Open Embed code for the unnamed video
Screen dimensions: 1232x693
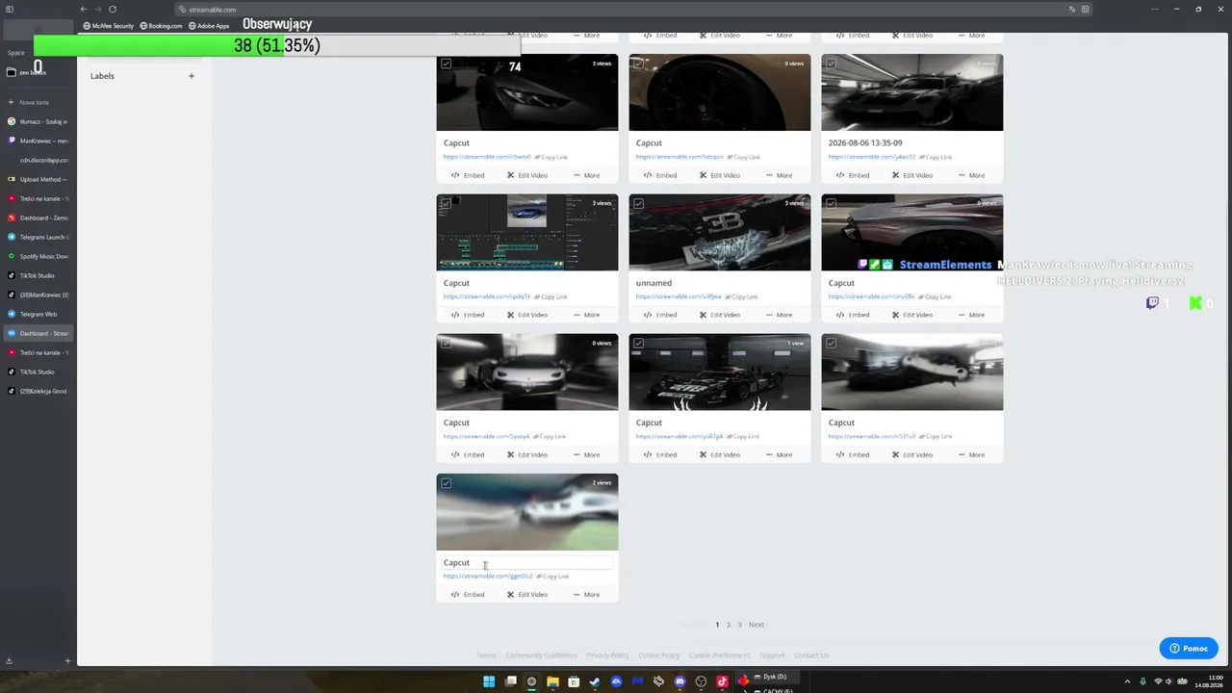click(x=660, y=315)
